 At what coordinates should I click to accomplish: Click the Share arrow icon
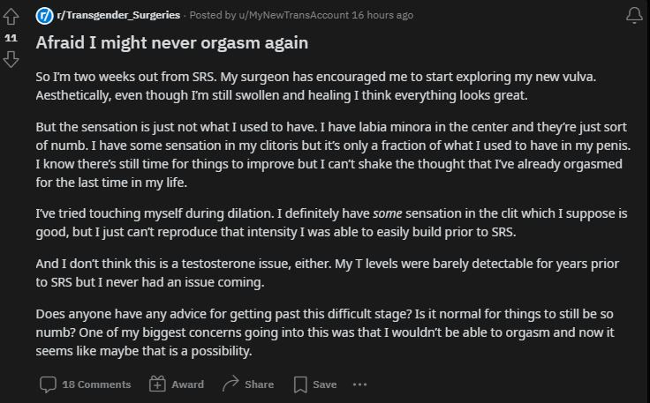coord(231,384)
